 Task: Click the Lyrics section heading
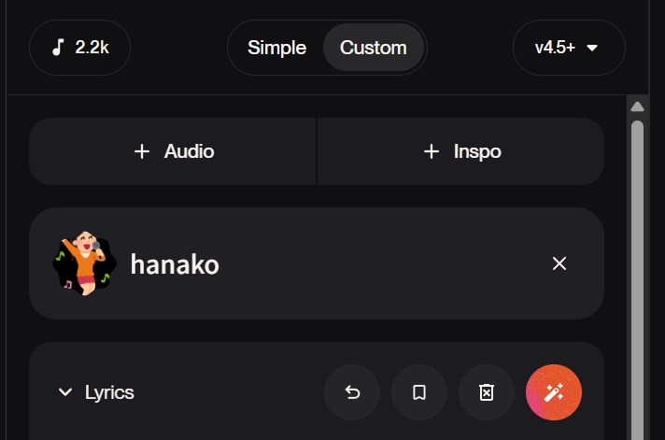[109, 392]
